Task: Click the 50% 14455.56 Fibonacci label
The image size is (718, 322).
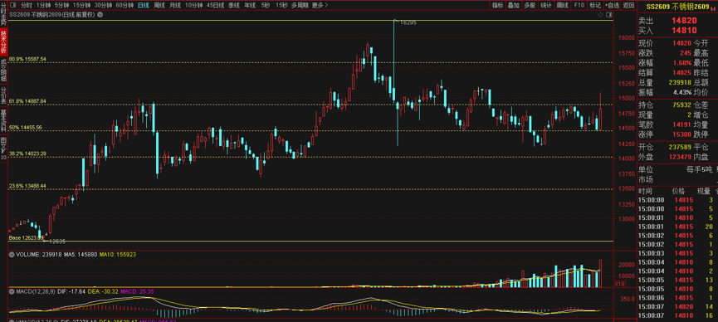Action: pyautogui.click(x=26, y=127)
